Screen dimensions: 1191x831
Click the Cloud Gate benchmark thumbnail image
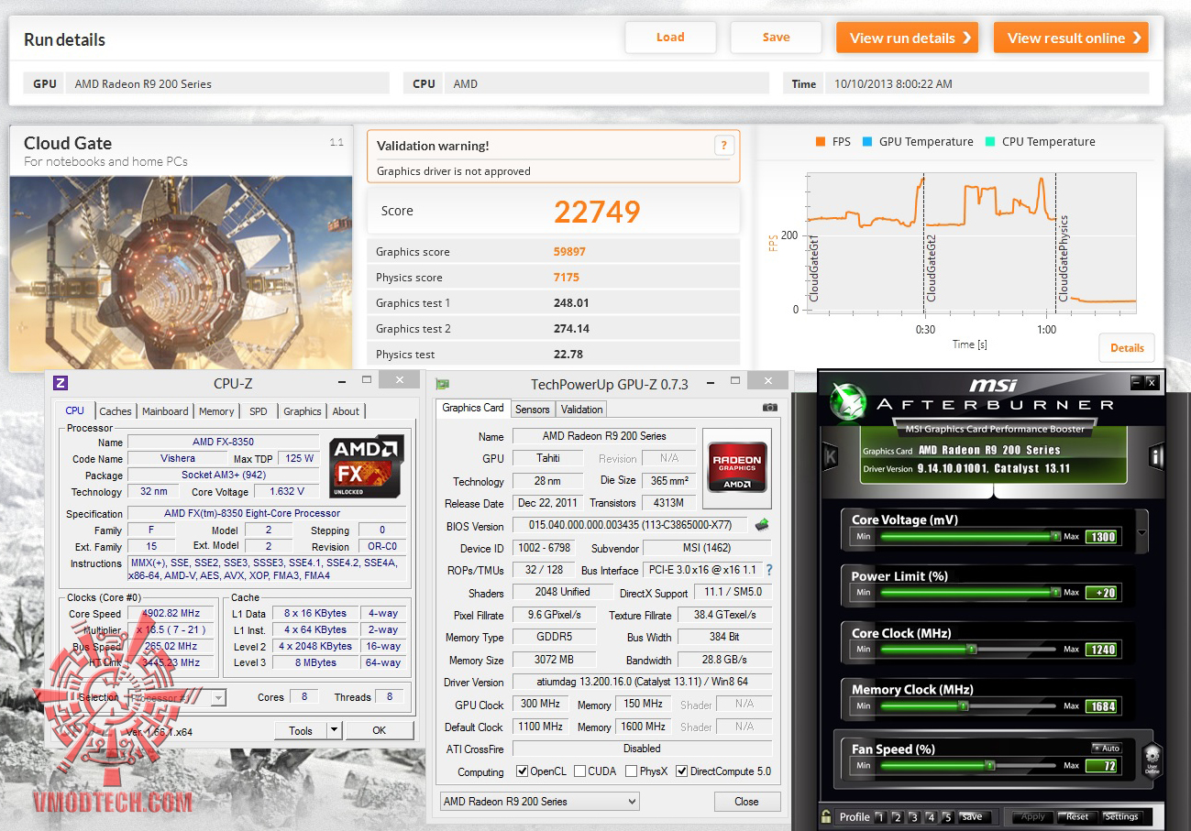(x=181, y=272)
